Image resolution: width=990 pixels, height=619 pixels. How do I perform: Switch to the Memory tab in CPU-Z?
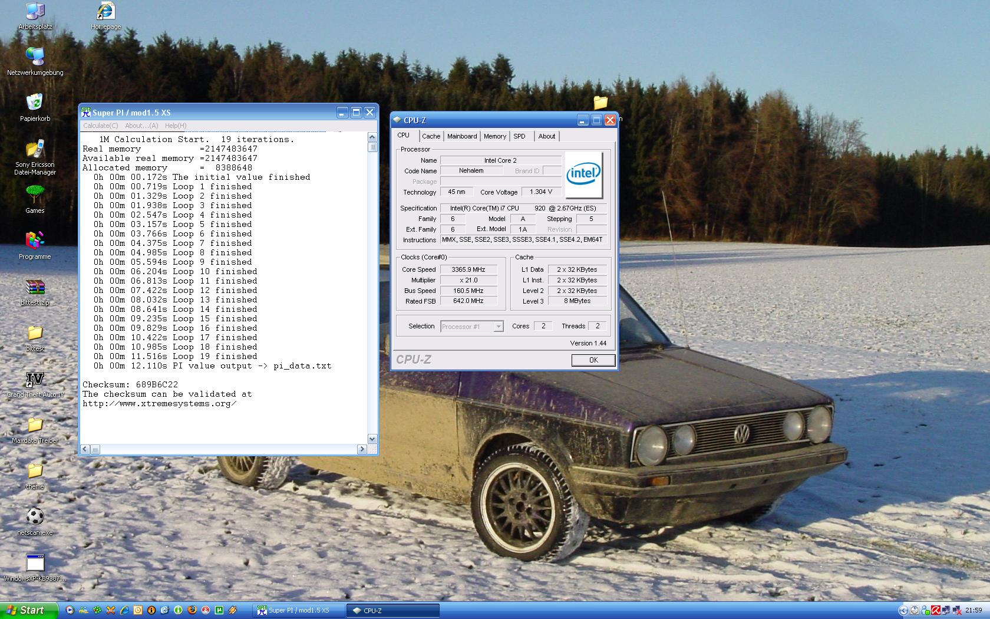click(x=494, y=136)
